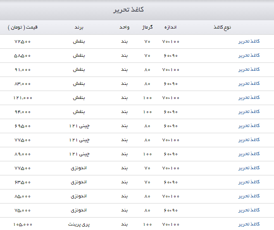This screenshot has width=274, height=230.
Task: Open the کاغذ تحریر link priced 58,500
Action: (x=249, y=55)
